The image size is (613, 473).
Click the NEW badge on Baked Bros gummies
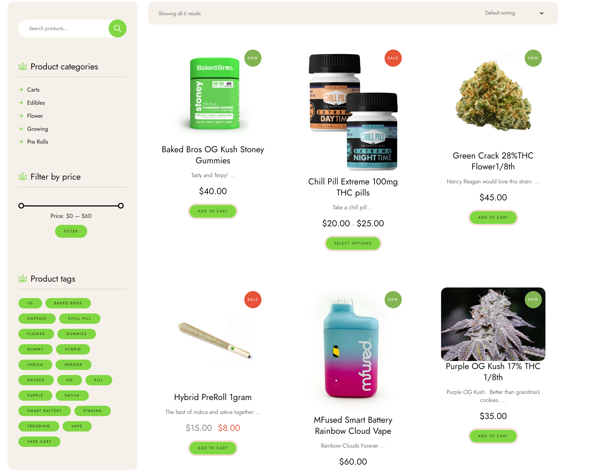pyautogui.click(x=253, y=58)
